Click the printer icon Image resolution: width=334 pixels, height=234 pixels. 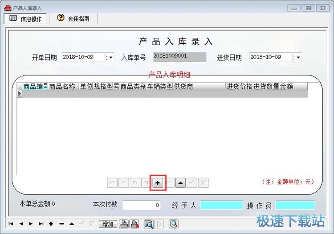pos(124,224)
